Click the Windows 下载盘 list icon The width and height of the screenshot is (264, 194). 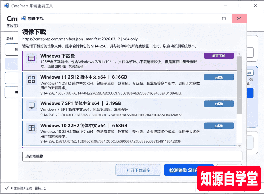point(31,58)
